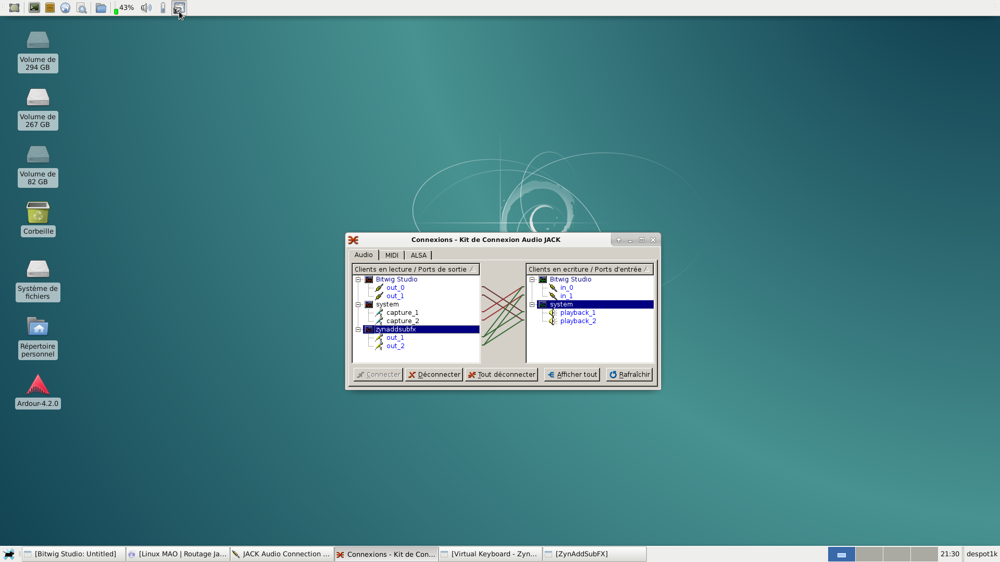Select playback_1 input port

(x=578, y=313)
